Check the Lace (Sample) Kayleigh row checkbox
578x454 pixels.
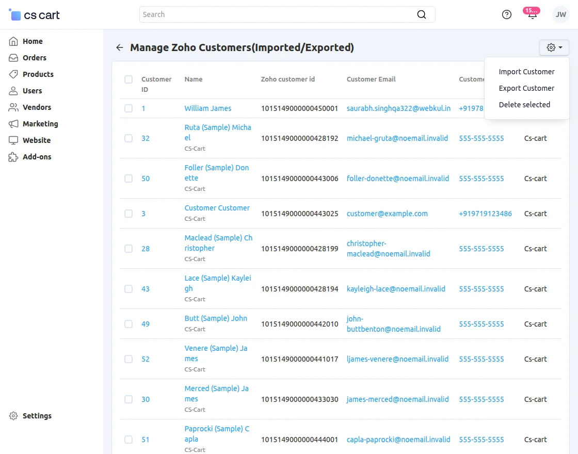129,289
